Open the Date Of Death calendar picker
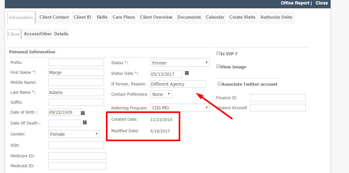Image resolution: width=349 pixels, height=173 pixels. [85, 122]
